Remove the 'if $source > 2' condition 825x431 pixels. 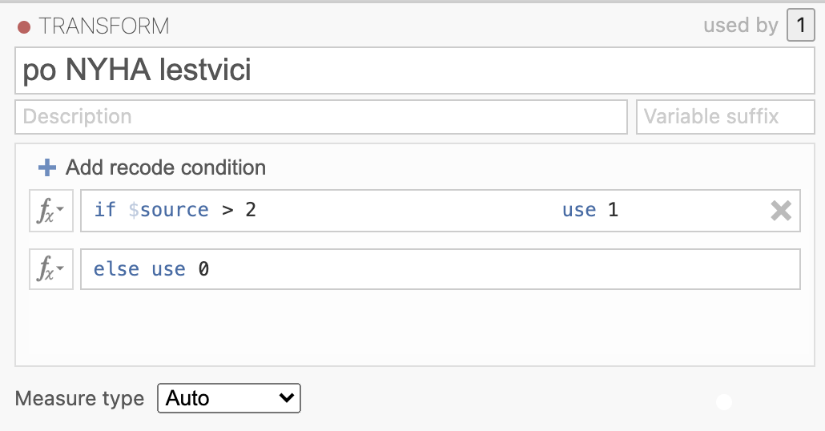pyautogui.click(x=781, y=211)
